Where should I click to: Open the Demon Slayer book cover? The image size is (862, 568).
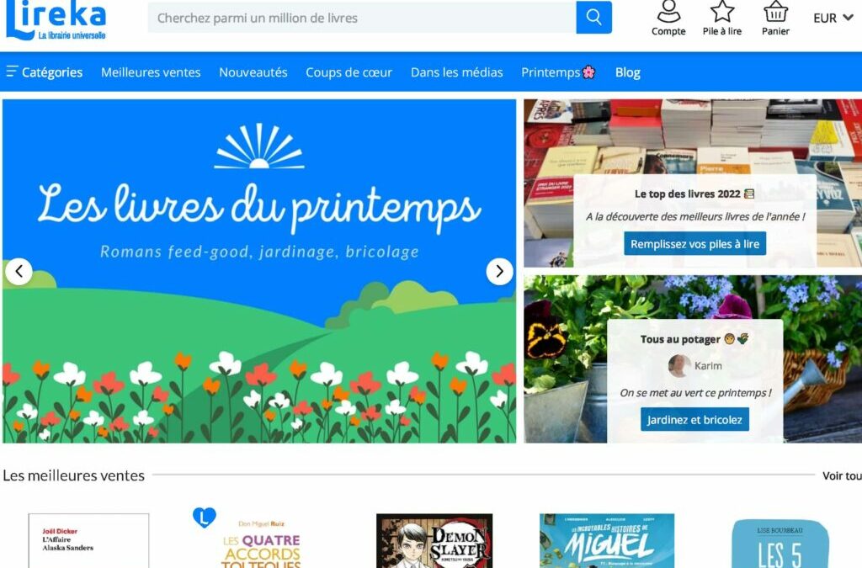(x=434, y=541)
